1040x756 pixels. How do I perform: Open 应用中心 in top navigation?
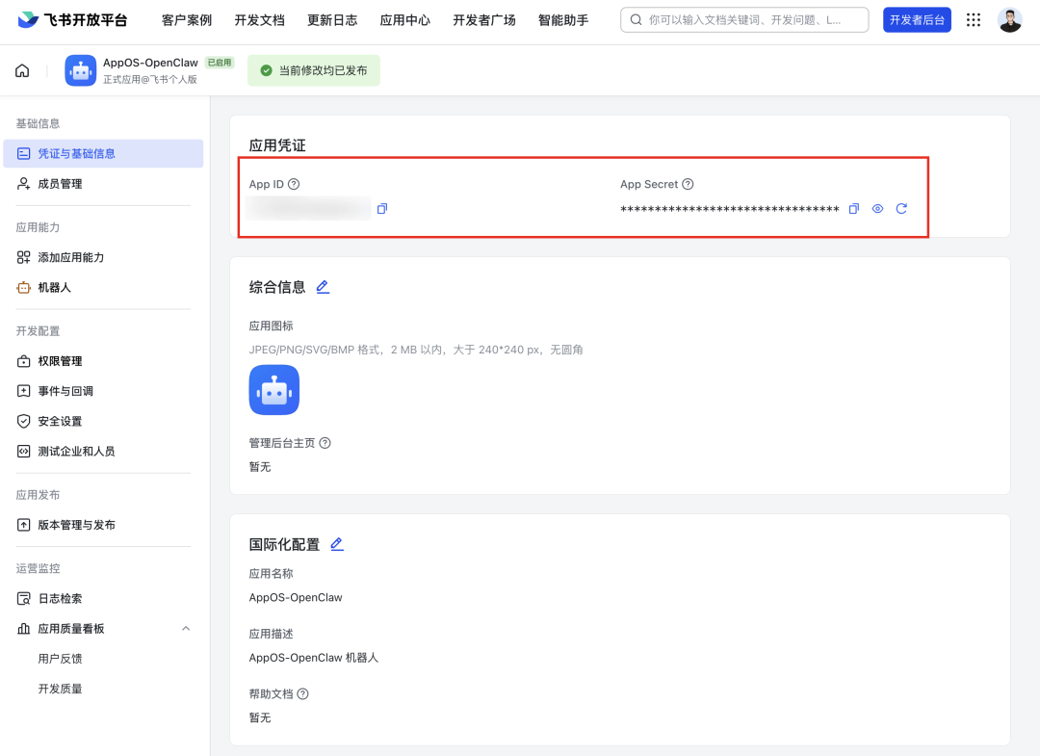coord(404,19)
